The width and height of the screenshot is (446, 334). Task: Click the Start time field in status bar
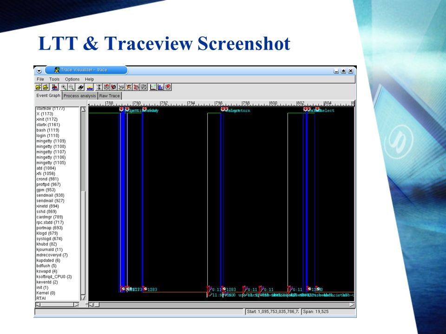point(273,312)
